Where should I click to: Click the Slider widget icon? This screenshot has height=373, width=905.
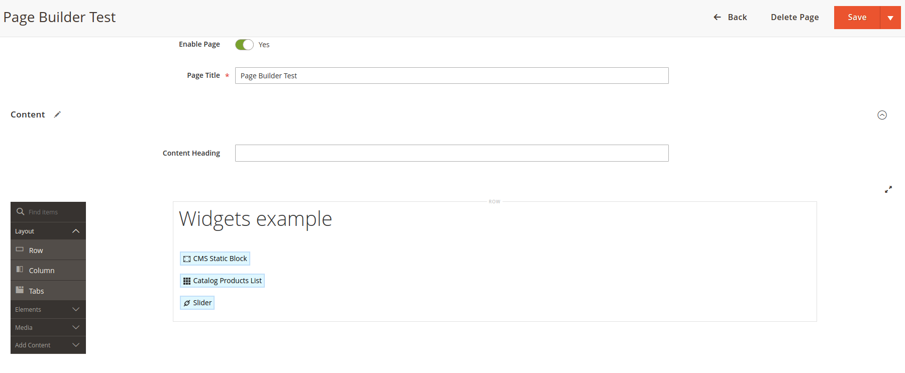pyautogui.click(x=187, y=302)
